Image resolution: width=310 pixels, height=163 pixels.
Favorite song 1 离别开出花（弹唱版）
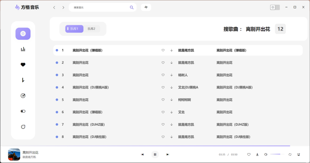[163, 50]
